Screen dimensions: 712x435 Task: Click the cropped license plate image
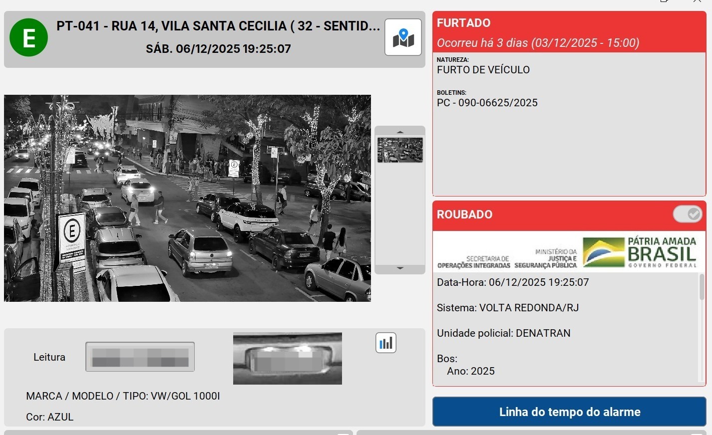(287, 358)
